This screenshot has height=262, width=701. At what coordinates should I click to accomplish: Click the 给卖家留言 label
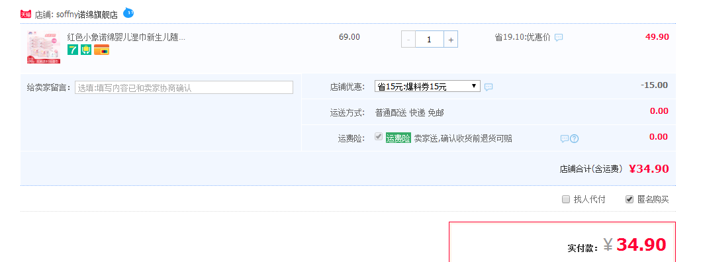pyautogui.click(x=49, y=87)
